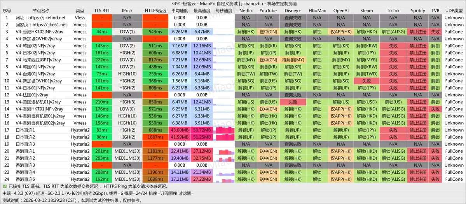Select node V4-日本02|NF|v2ray
This screenshot has height=204, width=466.
click(35, 53)
